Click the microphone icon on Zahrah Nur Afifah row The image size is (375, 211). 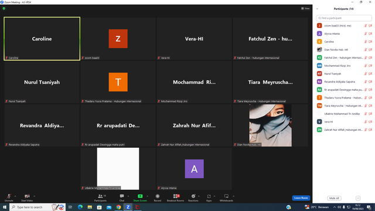[366, 130]
